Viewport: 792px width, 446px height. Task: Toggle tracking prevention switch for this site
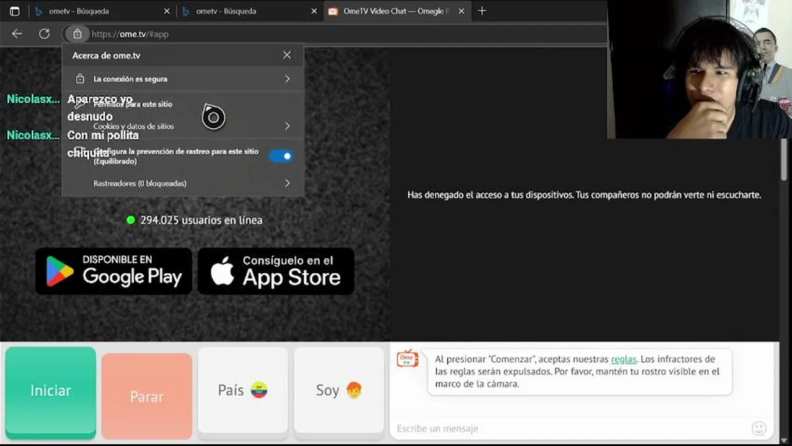click(281, 156)
